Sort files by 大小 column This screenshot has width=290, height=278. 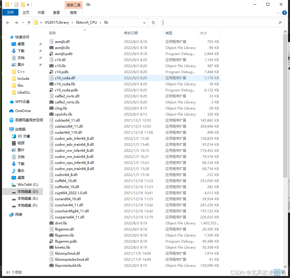203,33
